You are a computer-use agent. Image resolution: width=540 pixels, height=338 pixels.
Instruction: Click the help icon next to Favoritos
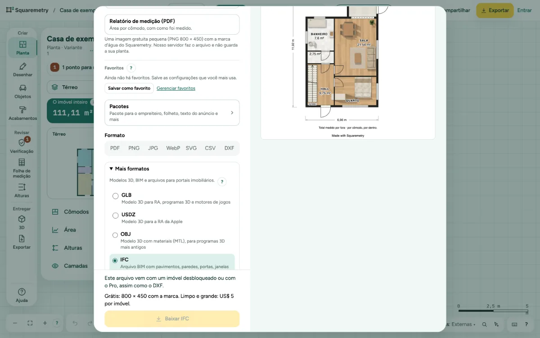(131, 68)
